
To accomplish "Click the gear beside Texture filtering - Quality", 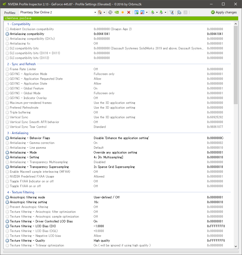I will click(x=7, y=241).
